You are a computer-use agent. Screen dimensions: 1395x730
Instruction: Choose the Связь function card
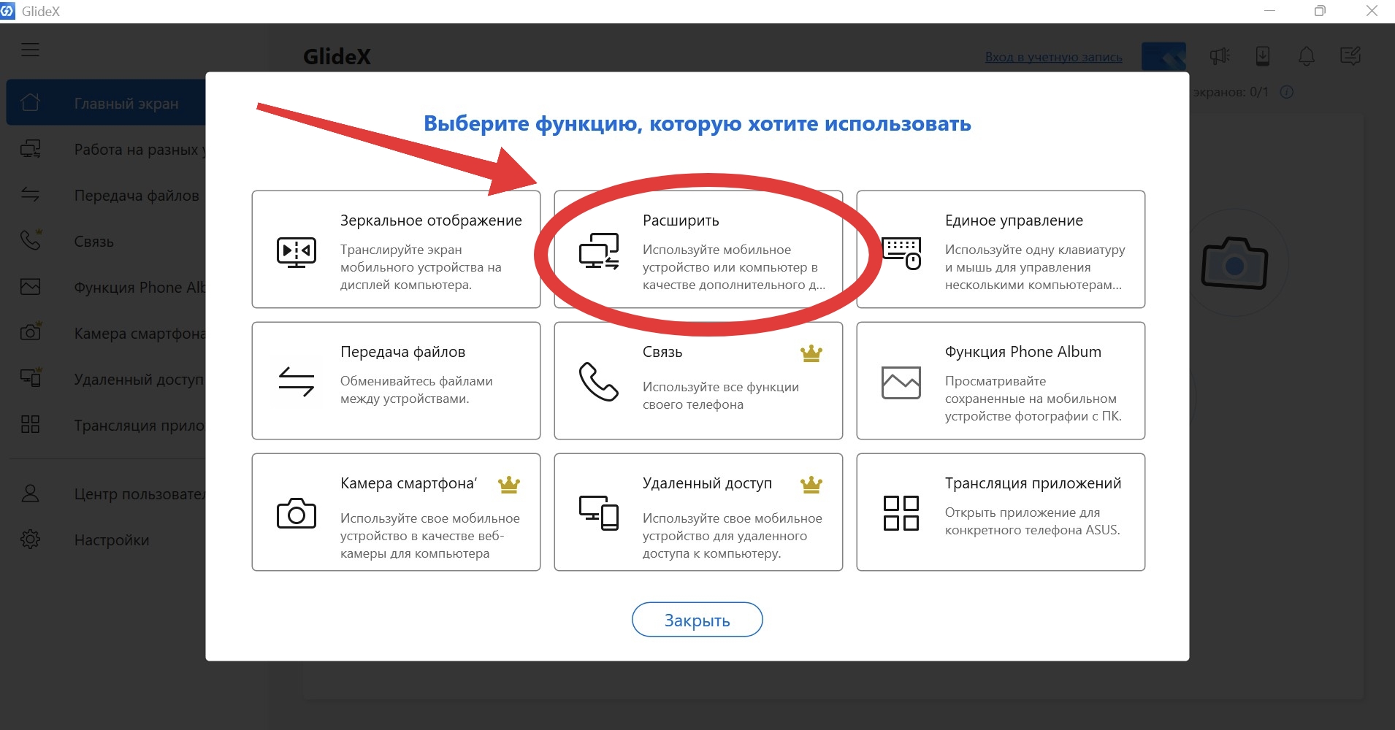coord(698,381)
